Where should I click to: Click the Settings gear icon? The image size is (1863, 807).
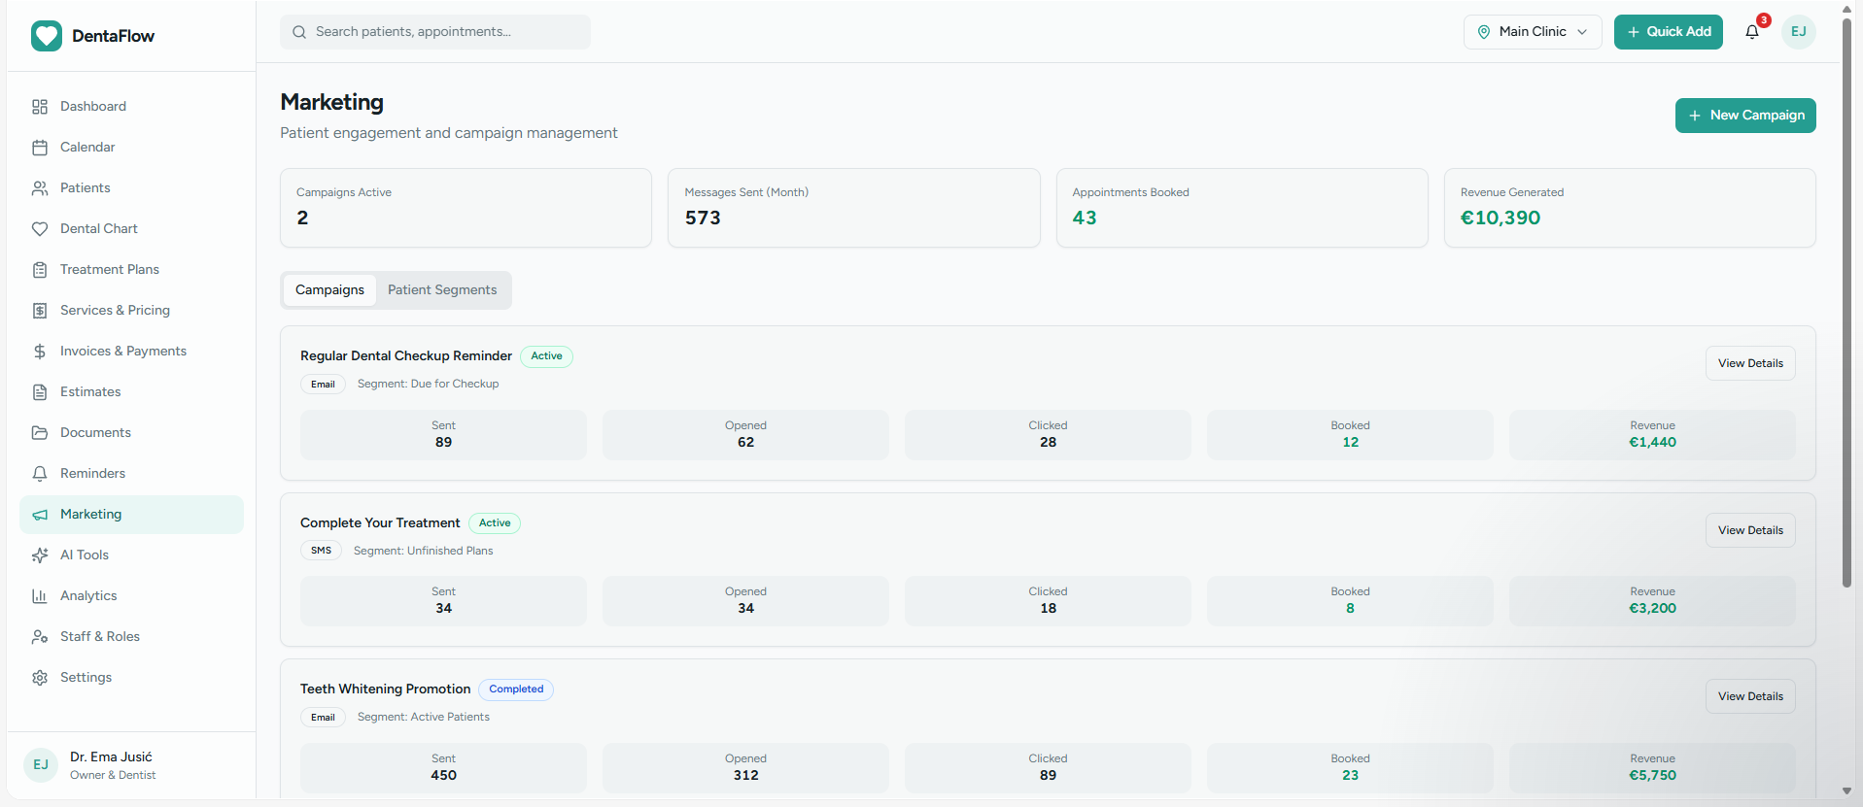(40, 678)
